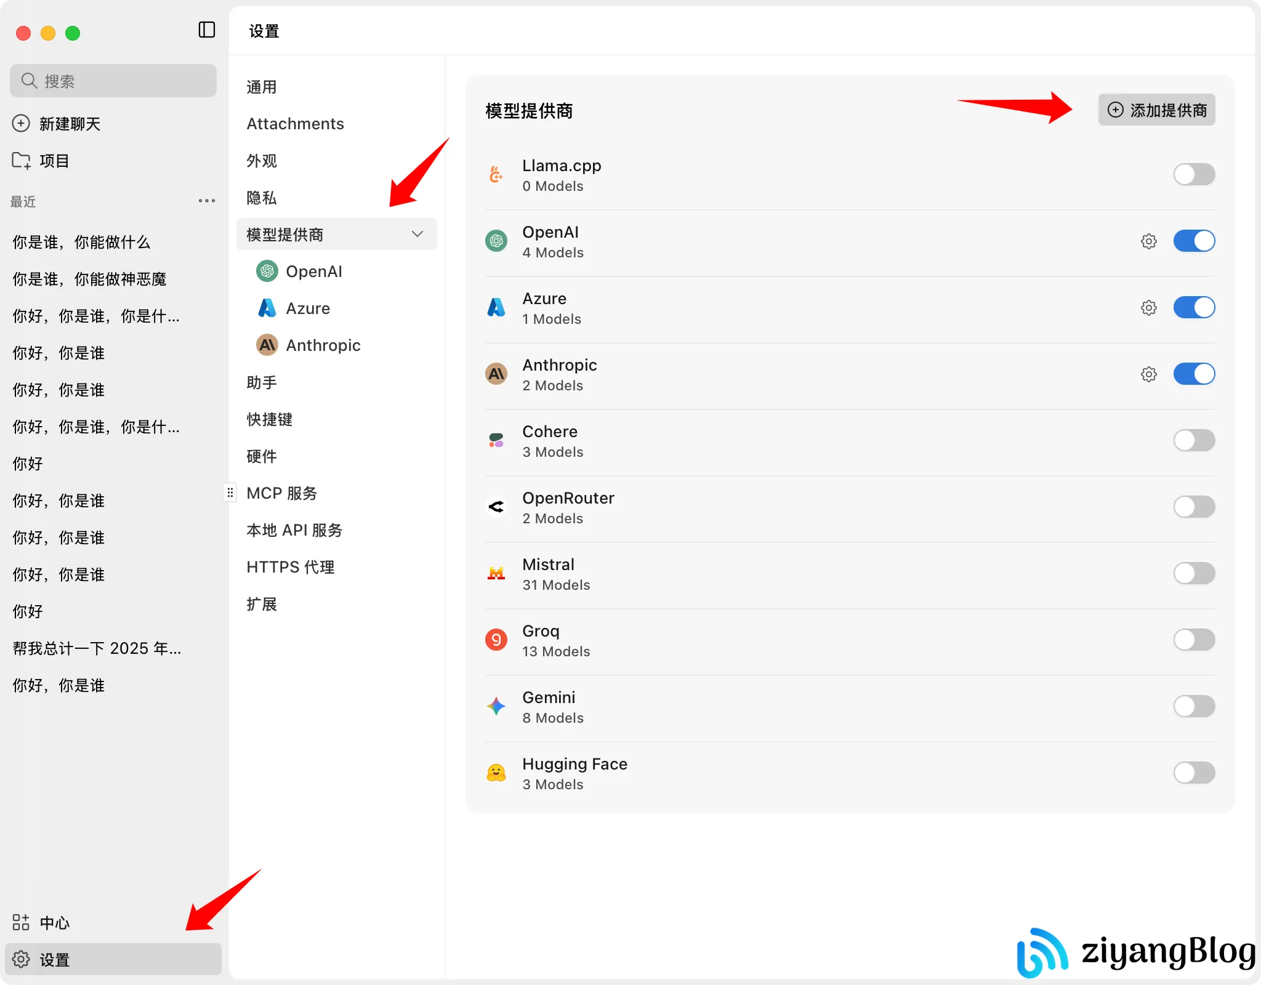Viewport: 1261px width, 985px height.
Task: Slide the Azure toggle to off
Action: 1194,307
